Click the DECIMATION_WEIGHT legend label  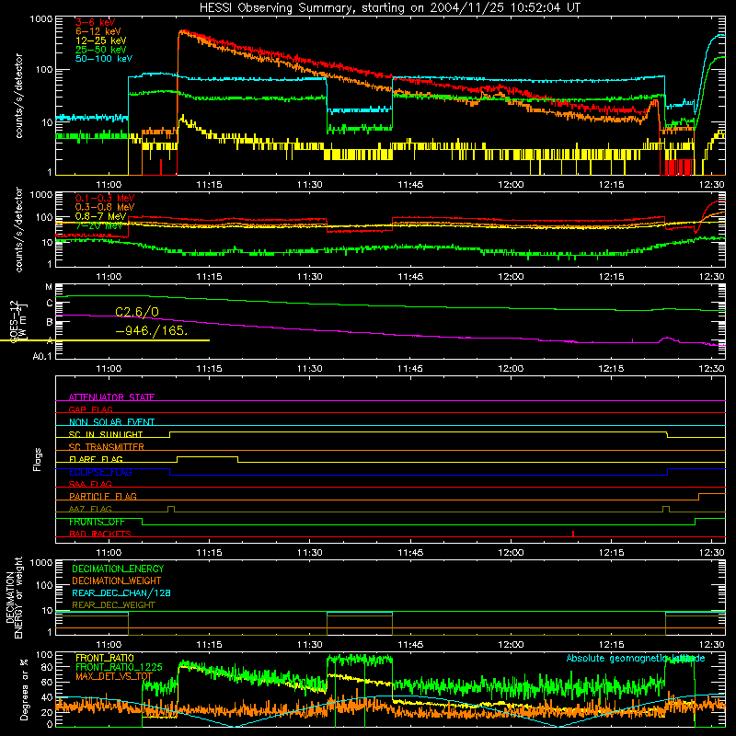[x=117, y=581]
